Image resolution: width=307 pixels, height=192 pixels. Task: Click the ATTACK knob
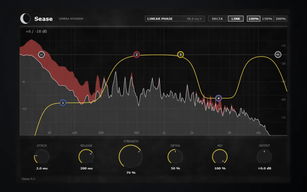[x=42, y=157]
